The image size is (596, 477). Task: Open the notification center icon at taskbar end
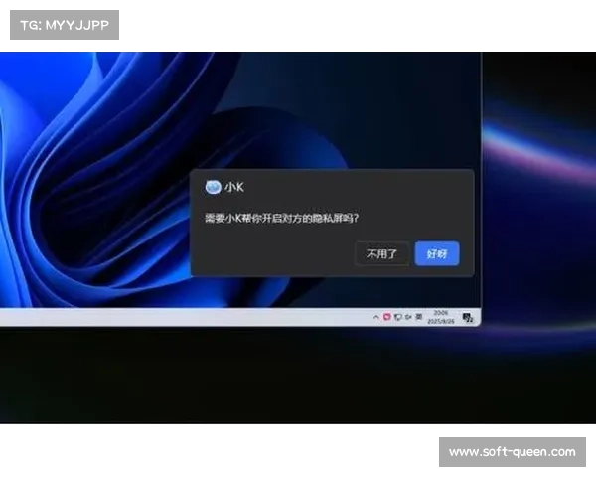[467, 318]
